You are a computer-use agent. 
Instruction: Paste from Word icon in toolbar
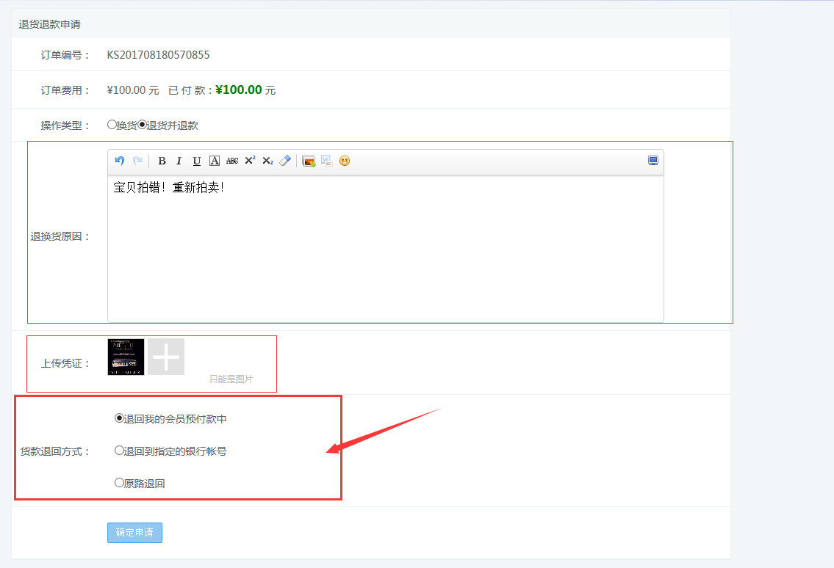(326, 161)
